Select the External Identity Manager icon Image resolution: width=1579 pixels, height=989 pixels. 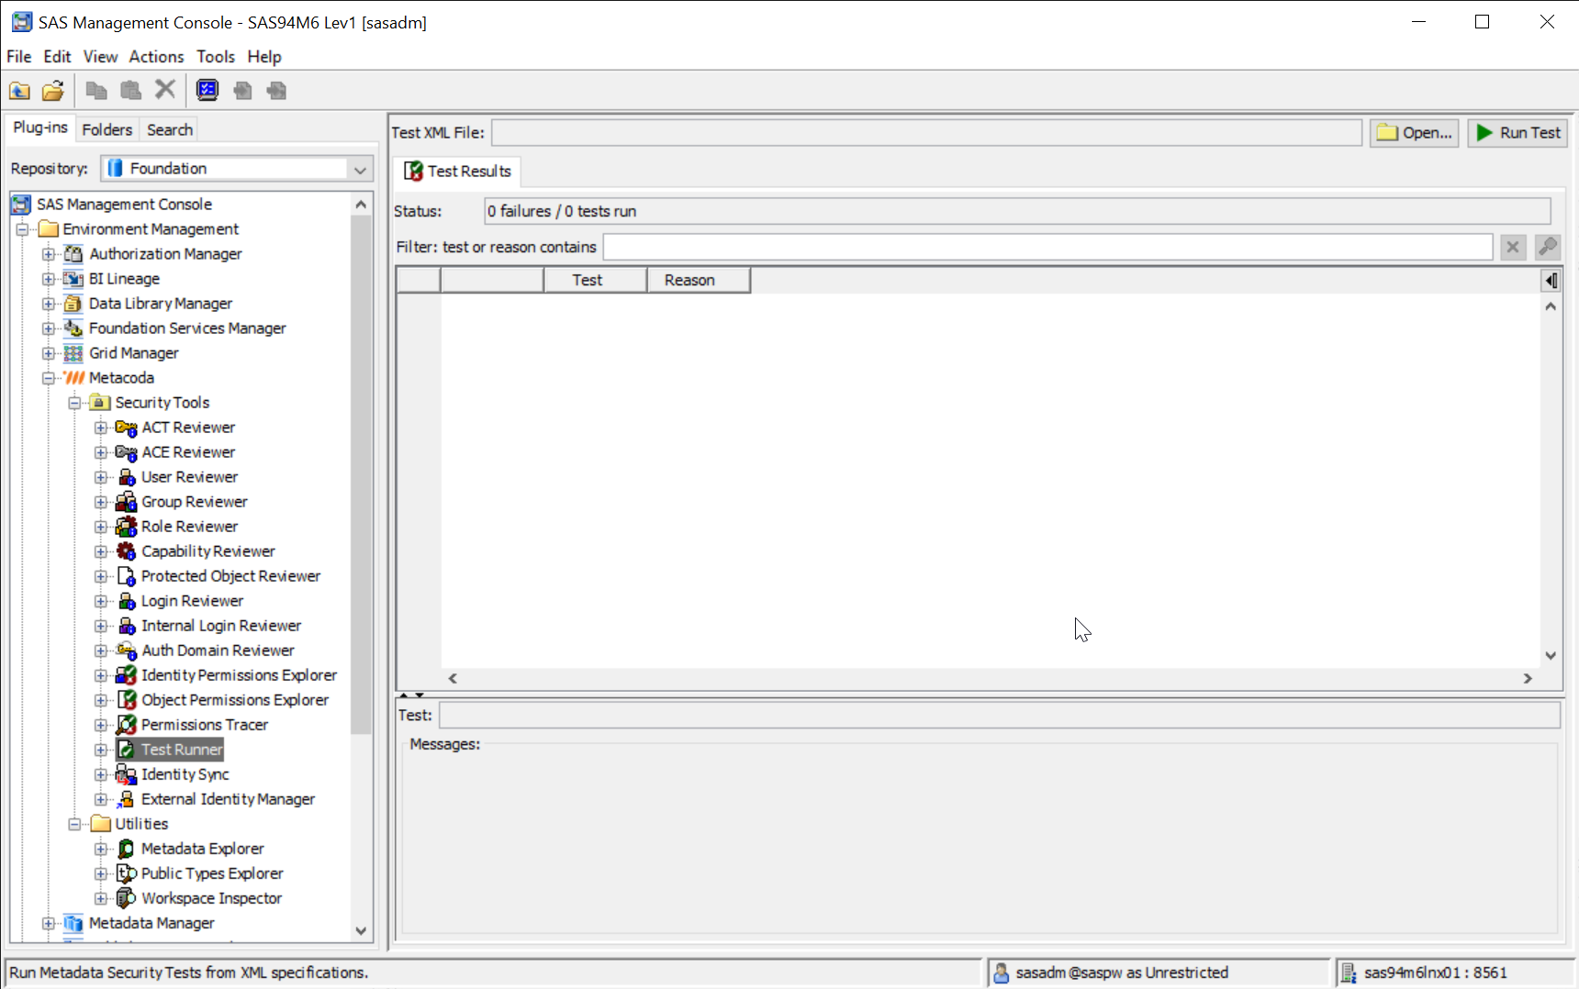pos(126,799)
